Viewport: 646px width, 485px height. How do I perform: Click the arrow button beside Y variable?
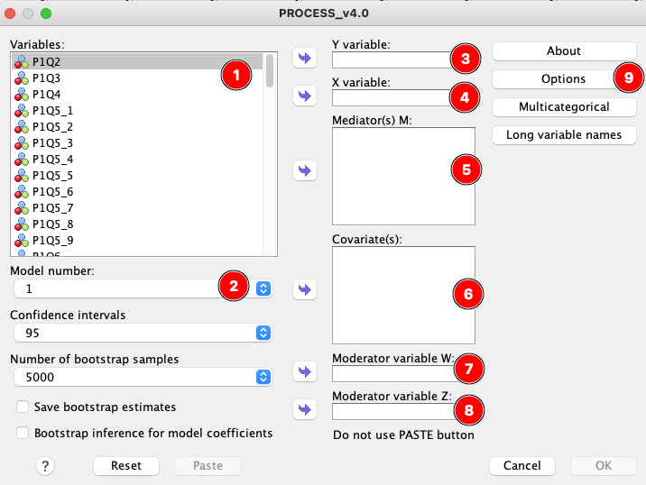click(305, 59)
